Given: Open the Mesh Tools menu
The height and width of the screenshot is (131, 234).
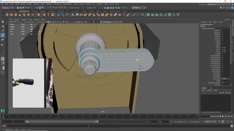Looking at the screenshot, I should [x=58, y=4].
